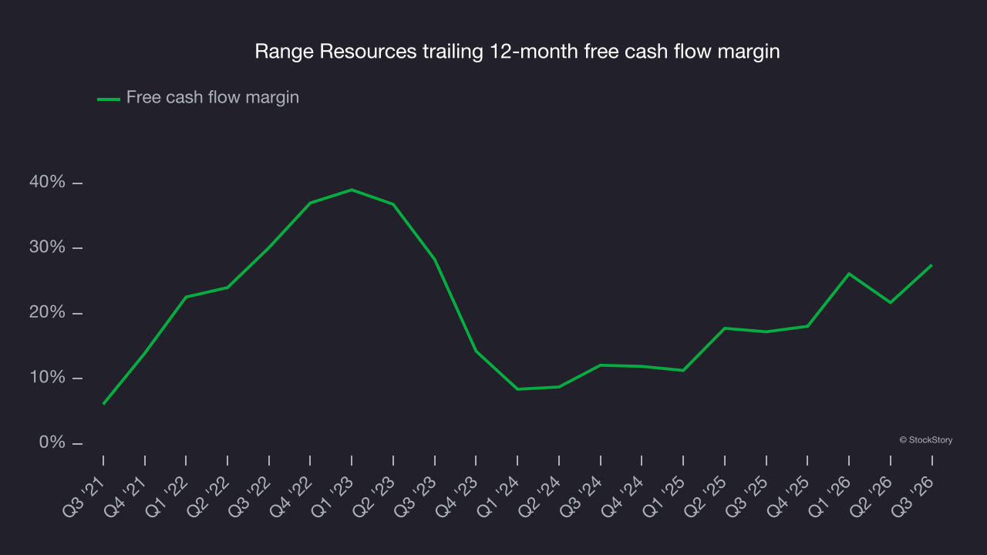Click the 0% y-axis label
Viewport: 987px width, 555px height.
point(52,443)
